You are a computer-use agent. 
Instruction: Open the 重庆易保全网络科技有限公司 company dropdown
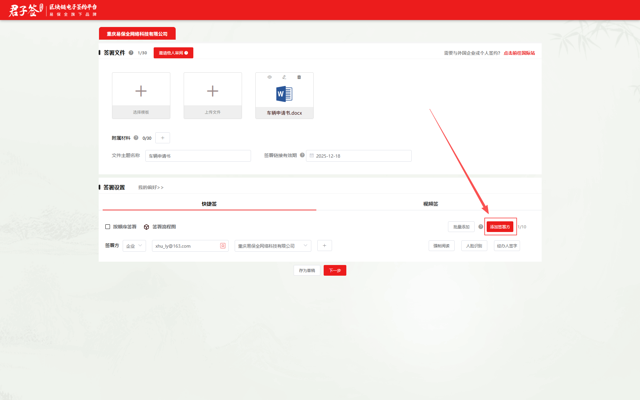[x=273, y=246]
